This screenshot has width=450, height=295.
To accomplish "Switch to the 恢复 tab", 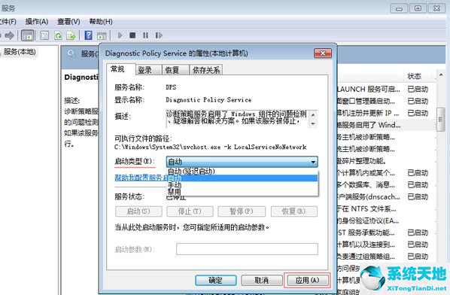I will click(x=175, y=70).
